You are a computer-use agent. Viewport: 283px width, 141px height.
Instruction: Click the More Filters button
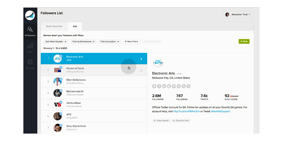point(132,42)
